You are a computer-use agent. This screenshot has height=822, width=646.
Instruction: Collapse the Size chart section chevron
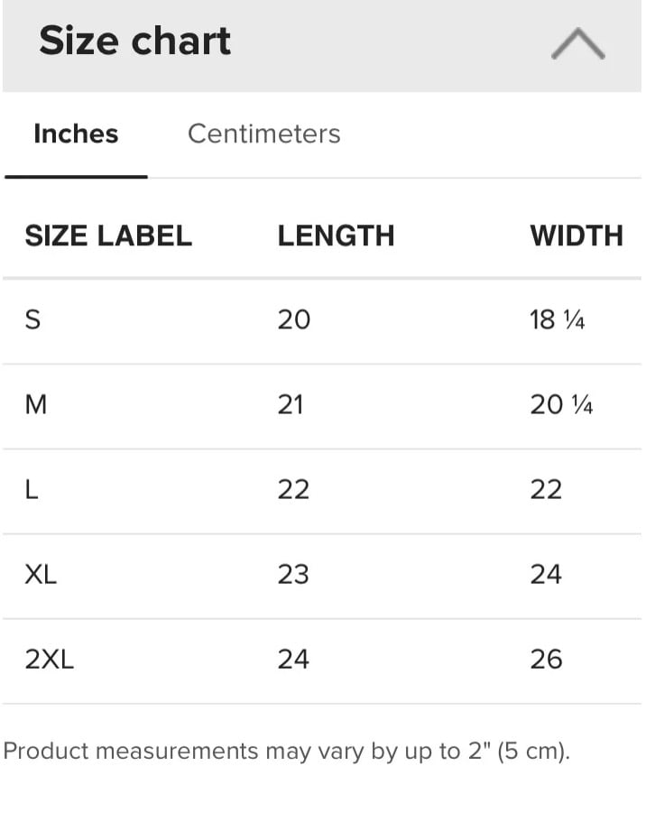coord(577,43)
